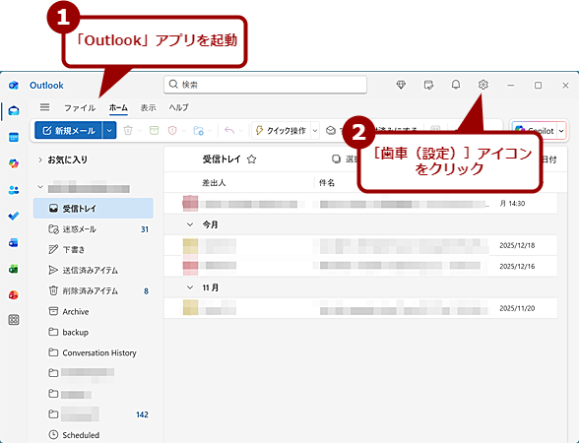Open the 削除済みアイテム folder
The width and height of the screenshot is (580, 444).
coord(94,291)
